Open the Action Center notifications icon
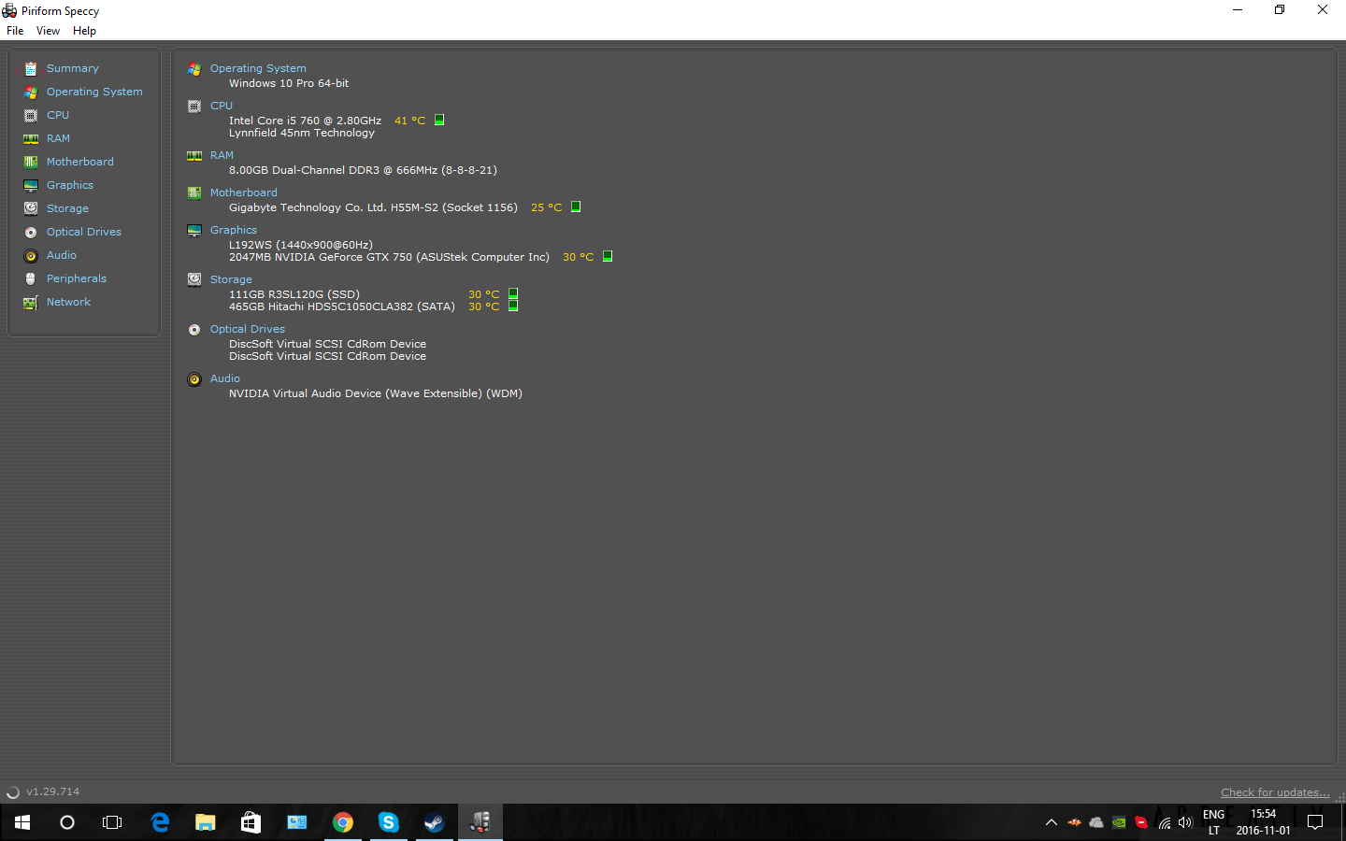 point(1315,822)
